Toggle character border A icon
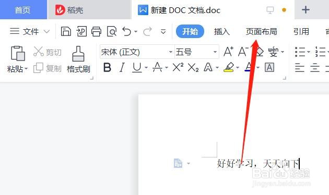329x195 pixels. pyautogui.click(x=269, y=67)
